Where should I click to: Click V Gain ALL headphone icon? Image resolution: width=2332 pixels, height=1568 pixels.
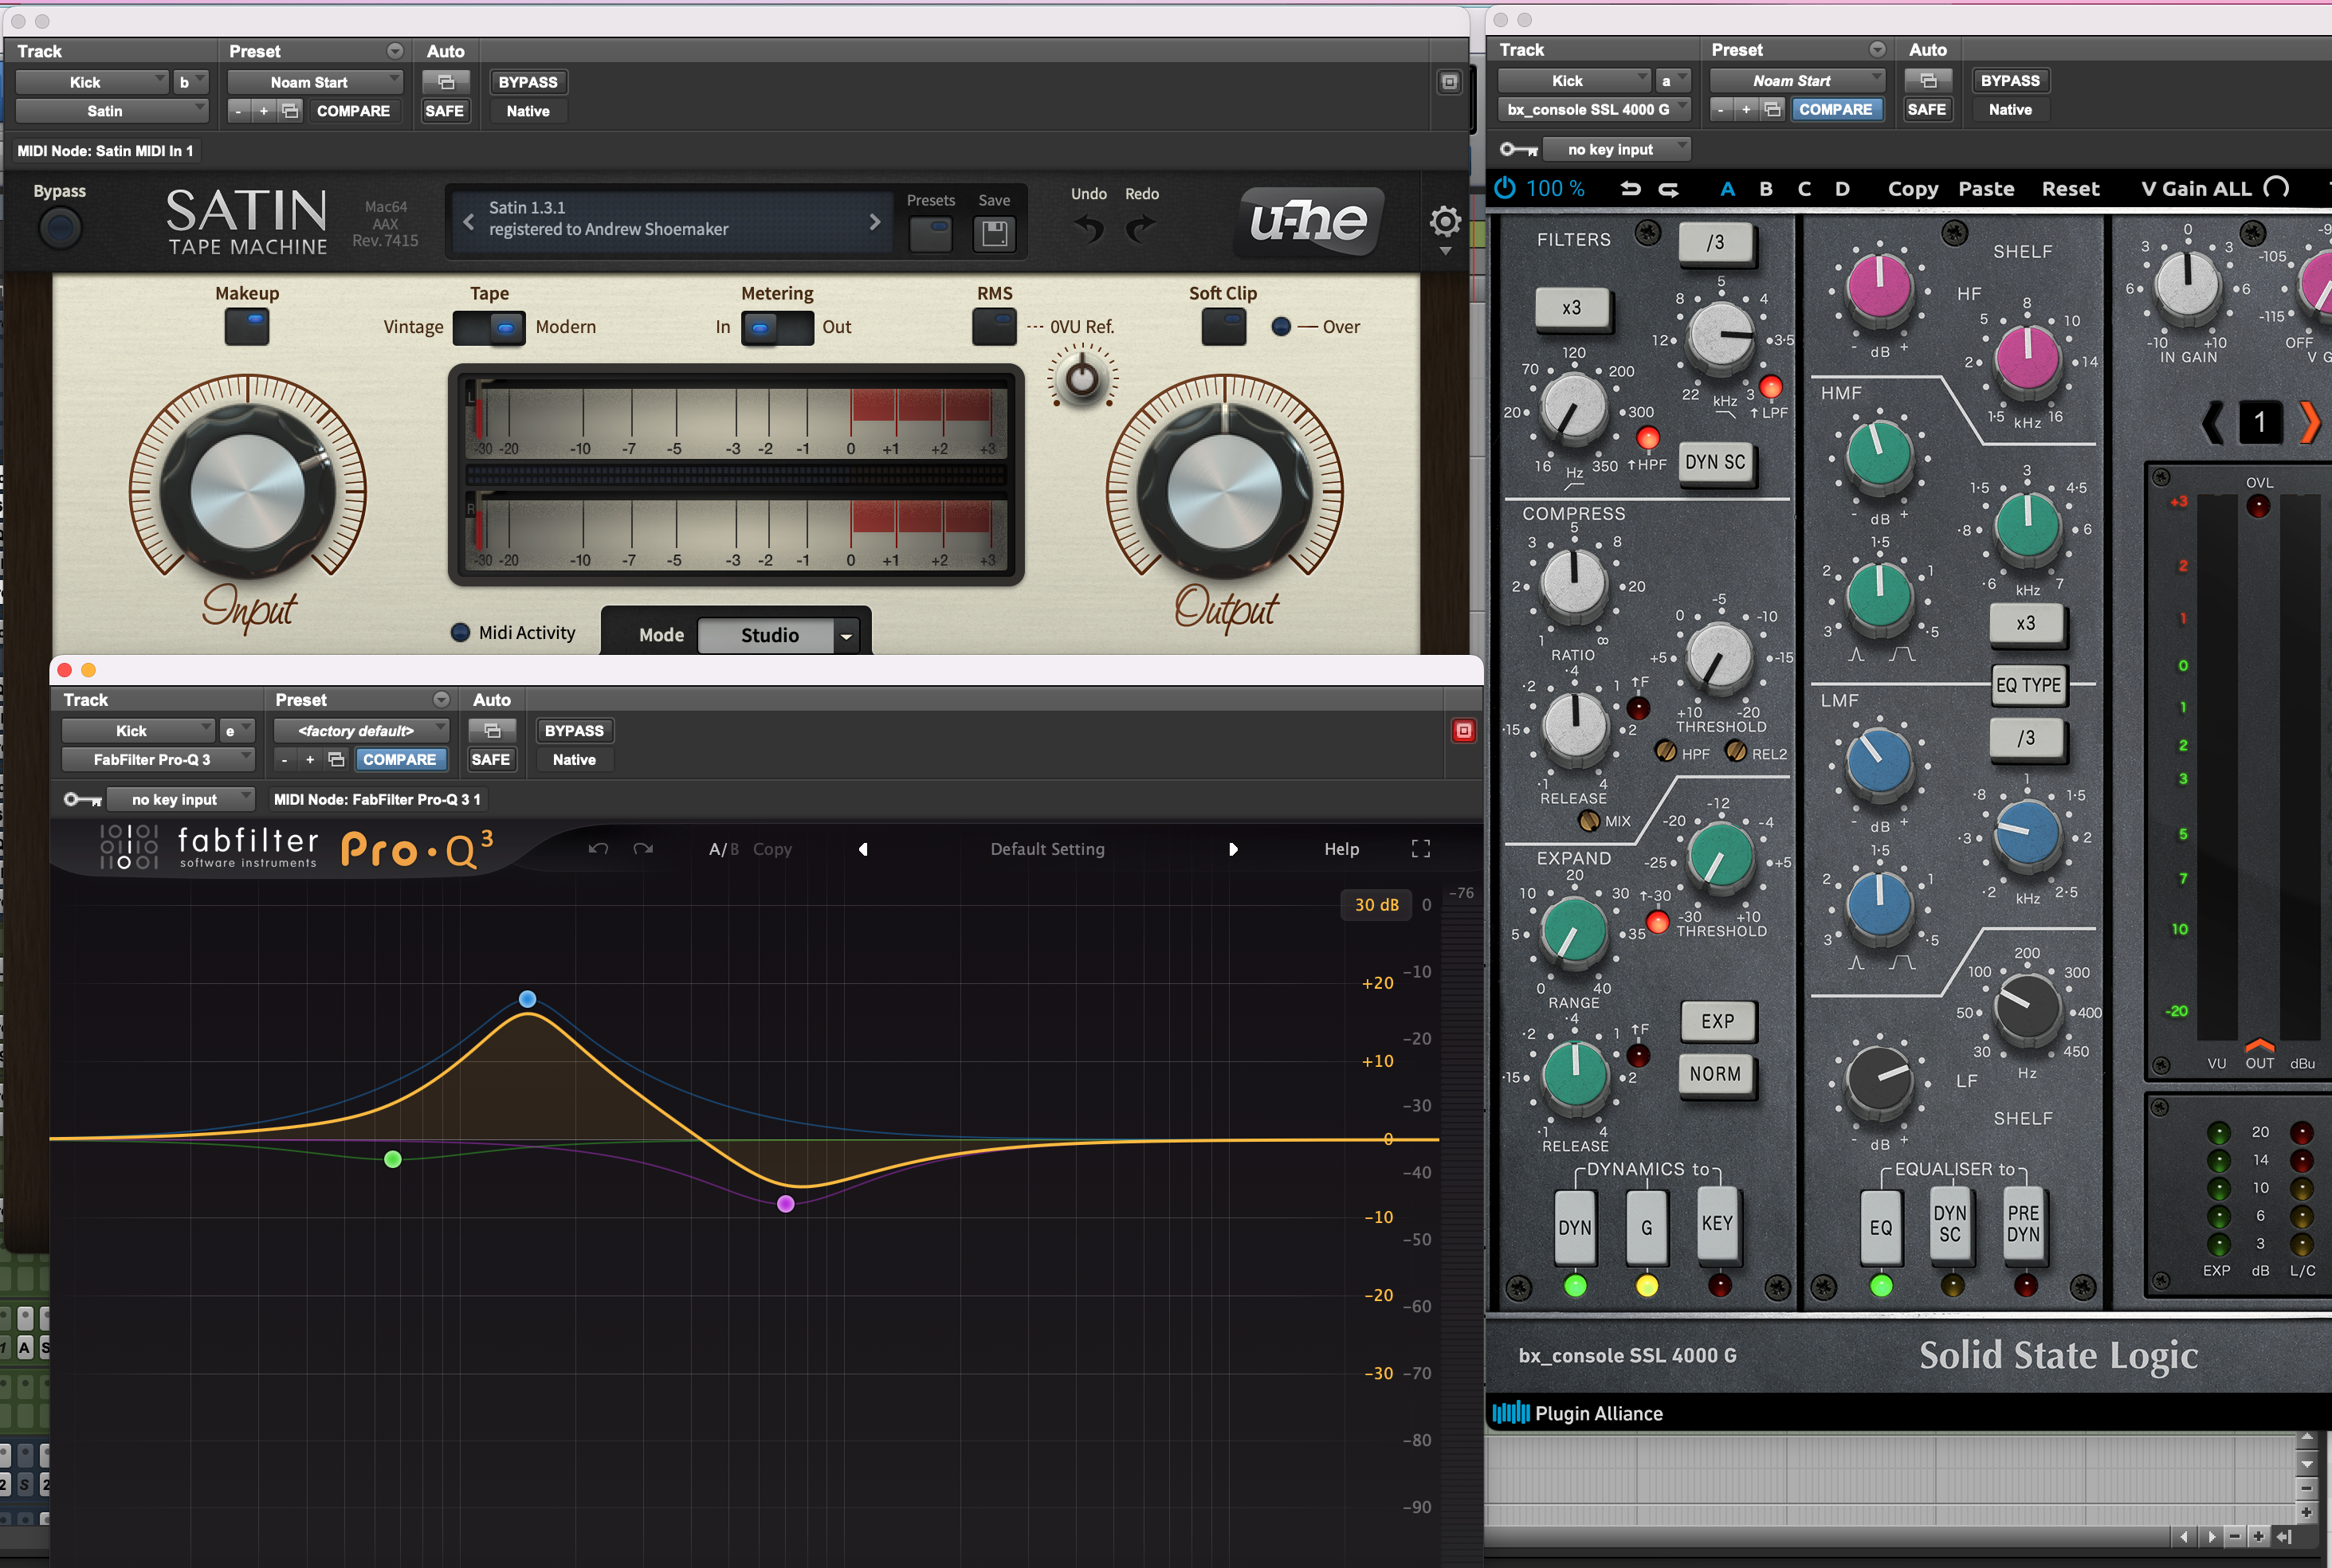(2276, 188)
